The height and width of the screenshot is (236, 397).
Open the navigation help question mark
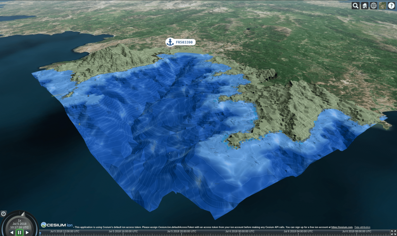391,5
